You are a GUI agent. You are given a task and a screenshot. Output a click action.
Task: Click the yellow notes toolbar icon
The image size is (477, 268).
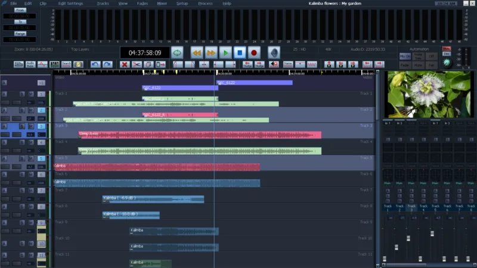[78, 64]
